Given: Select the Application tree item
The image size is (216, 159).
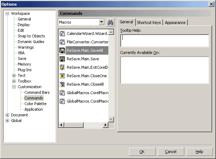Looking at the screenshot, I should coord(34,109).
